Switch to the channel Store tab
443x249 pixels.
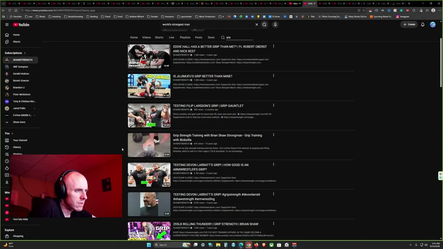(x=211, y=37)
